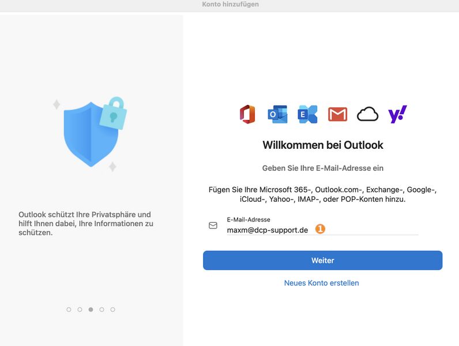Click the Willkommen bei Outlook heading
Viewport: 459px width, 346px height.
322,145
